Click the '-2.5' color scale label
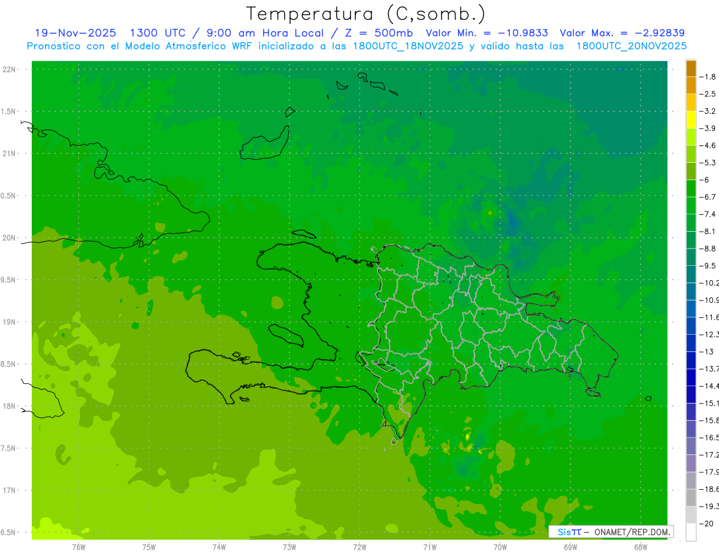Viewport: 719px width, 555px height. (708, 94)
